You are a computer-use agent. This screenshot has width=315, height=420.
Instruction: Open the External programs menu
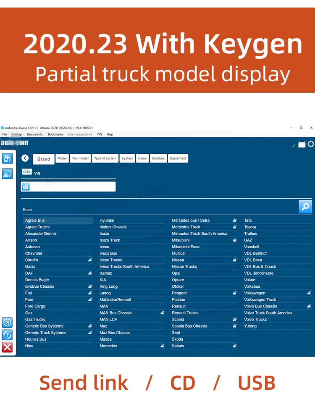pyautogui.click(x=80, y=134)
